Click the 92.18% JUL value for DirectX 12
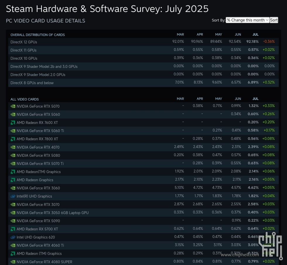Image resolution: width=287 pixels, height=265 pixels. click(x=252, y=42)
